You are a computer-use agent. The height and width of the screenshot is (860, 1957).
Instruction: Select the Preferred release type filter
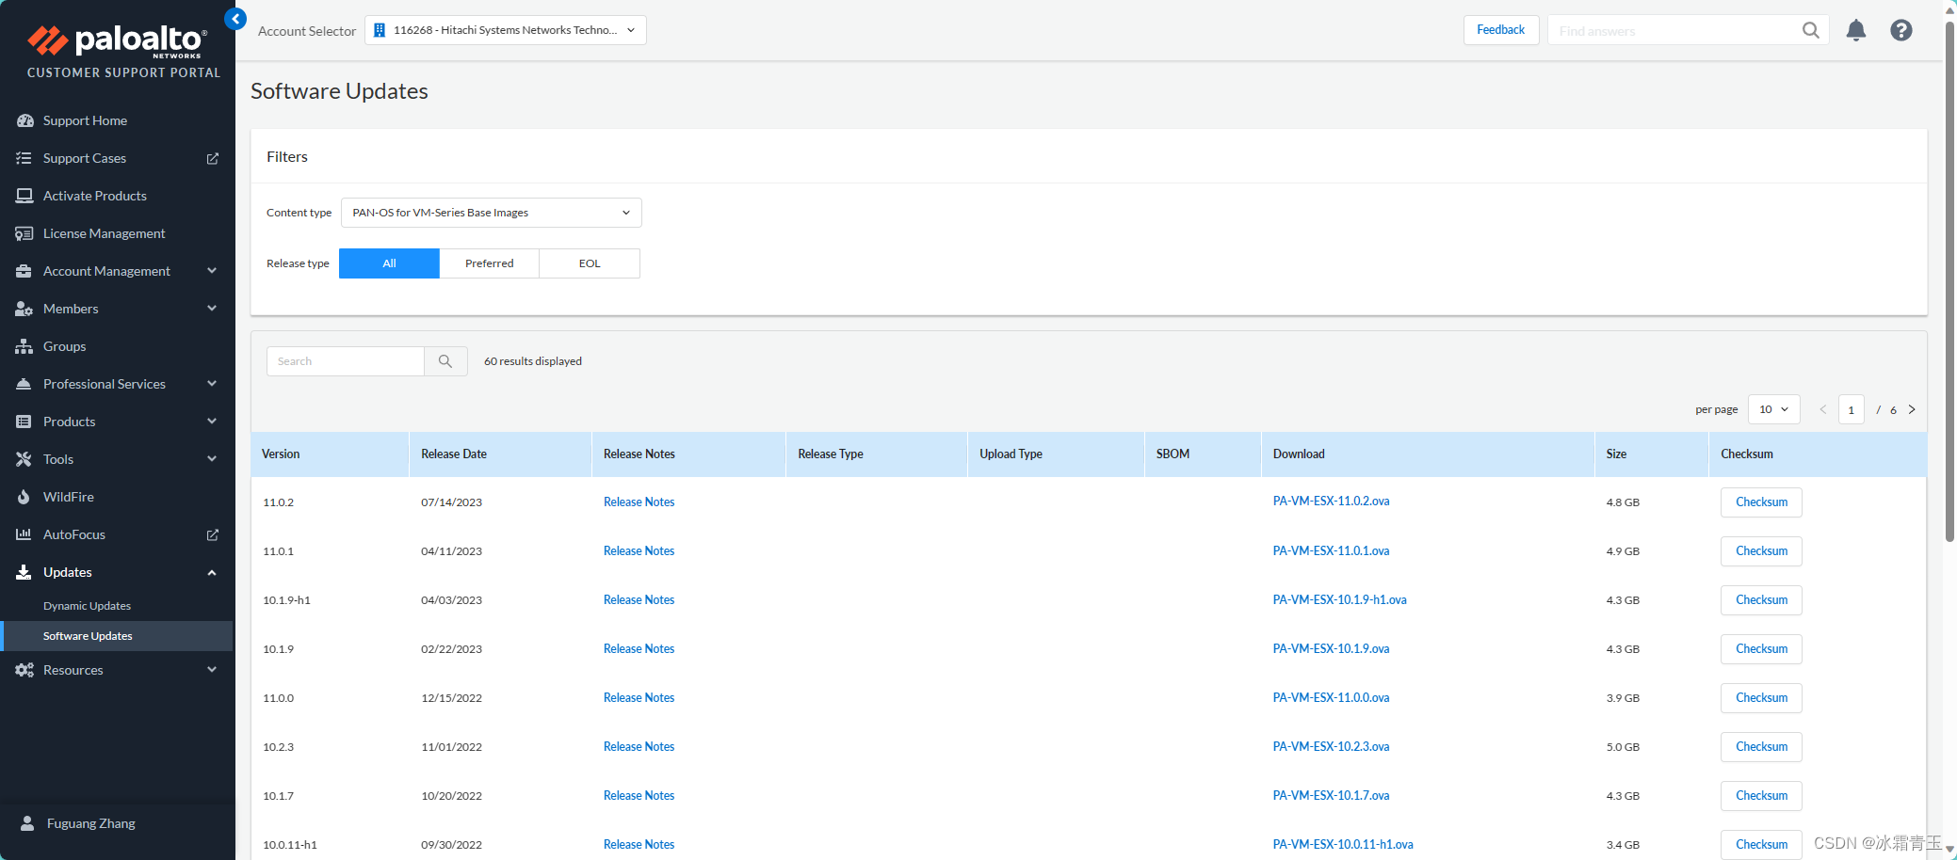489,263
